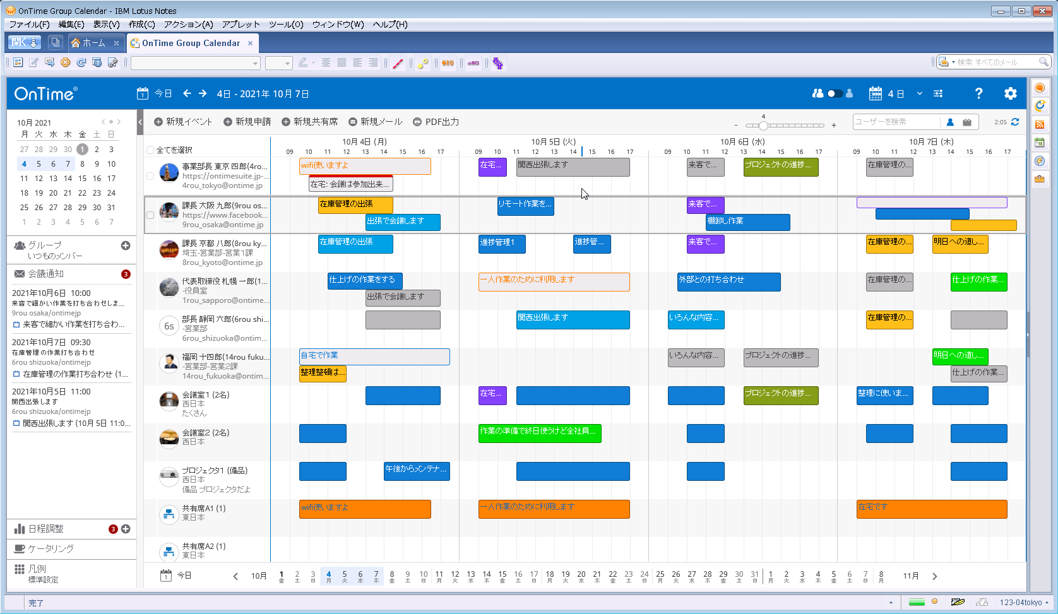Collapse the left sidebar panel
1058x614 pixels.
click(140, 122)
